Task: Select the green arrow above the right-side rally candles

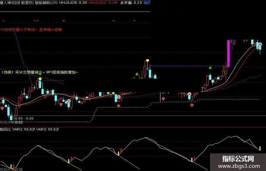Action: point(210,68)
